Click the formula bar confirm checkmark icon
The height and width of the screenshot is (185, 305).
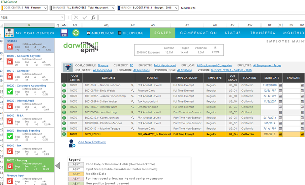tap(85, 17)
